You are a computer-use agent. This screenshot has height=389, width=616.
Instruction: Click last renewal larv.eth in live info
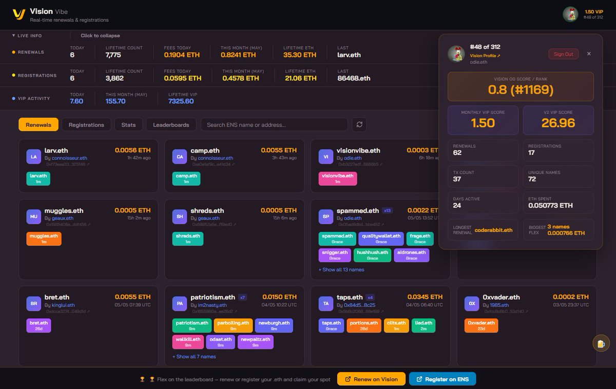click(349, 54)
